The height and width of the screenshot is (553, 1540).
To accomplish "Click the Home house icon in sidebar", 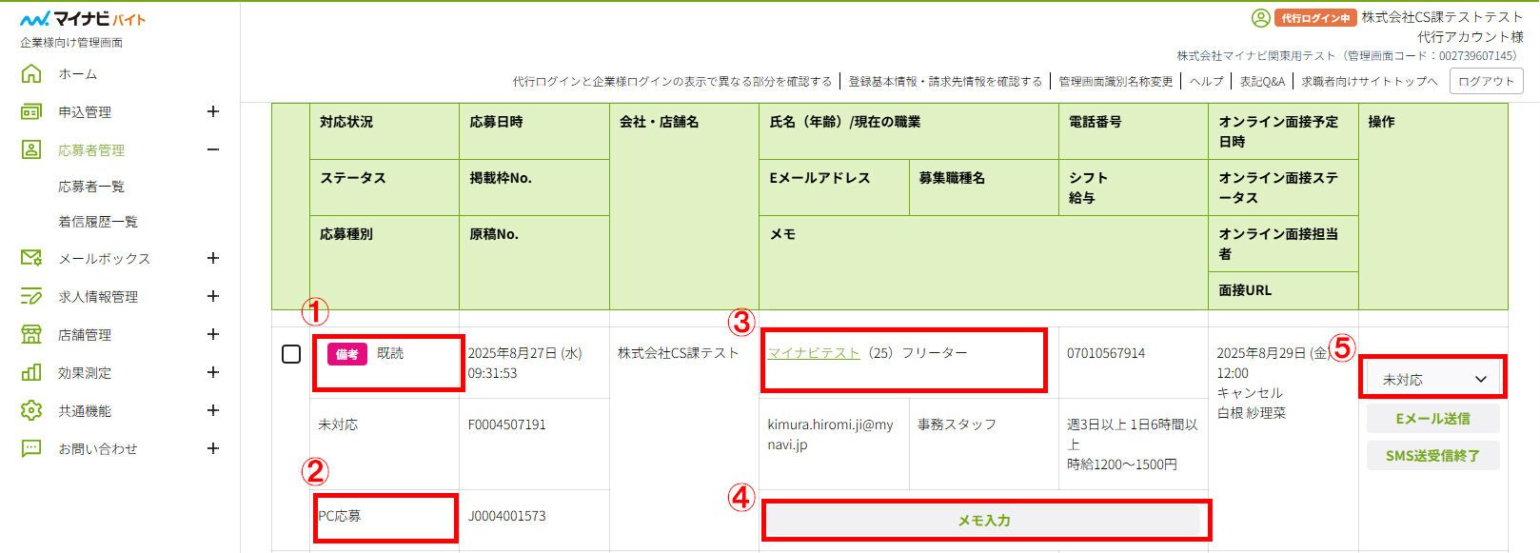I will [31, 73].
